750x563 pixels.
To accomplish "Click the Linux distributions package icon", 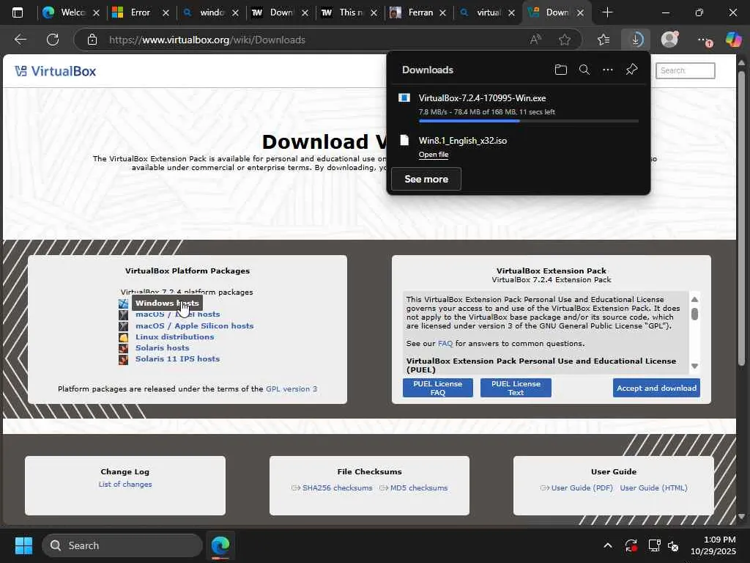I will [x=123, y=337].
